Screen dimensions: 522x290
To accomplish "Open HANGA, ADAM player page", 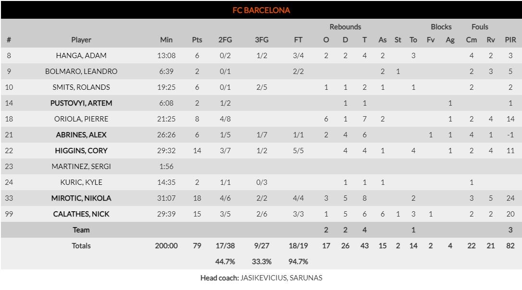I will [x=81, y=56].
